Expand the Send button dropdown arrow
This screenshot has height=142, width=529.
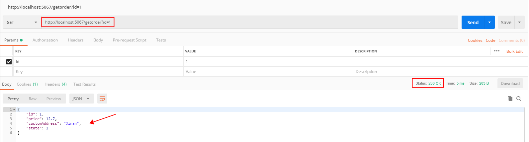[x=489, y=22]
